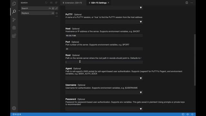This screenshot has height=116, width=206.
Task: Open the Source Control view
Action: [14, 20]
